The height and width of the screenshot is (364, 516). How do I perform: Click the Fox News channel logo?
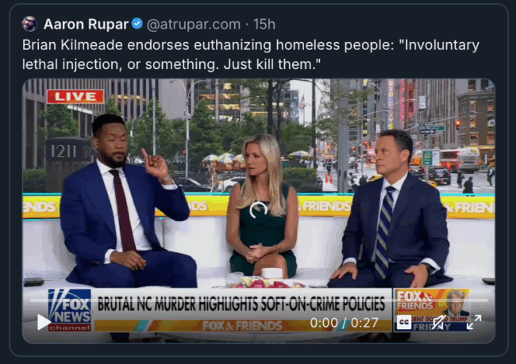click(x=70, y=310)
